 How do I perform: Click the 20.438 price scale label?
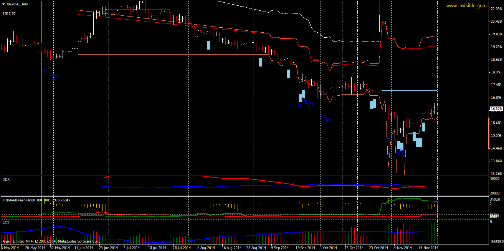pyautogui.click(x=496, y=22)
